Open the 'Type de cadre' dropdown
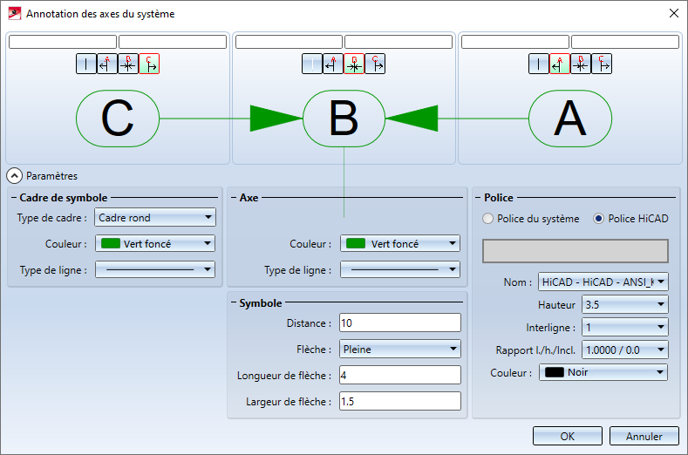Image resolution: width=688 pixels, height=455 pixels. [x=155, y=218]
